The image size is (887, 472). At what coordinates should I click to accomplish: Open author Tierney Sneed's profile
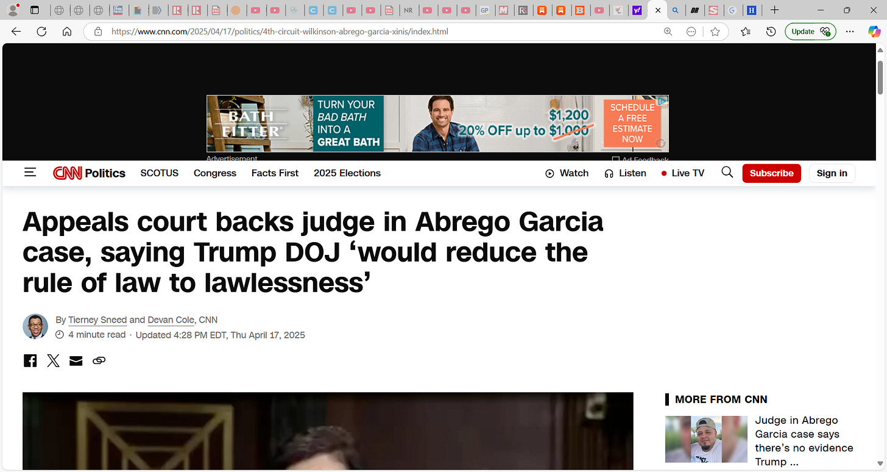[x=97, y=320]
